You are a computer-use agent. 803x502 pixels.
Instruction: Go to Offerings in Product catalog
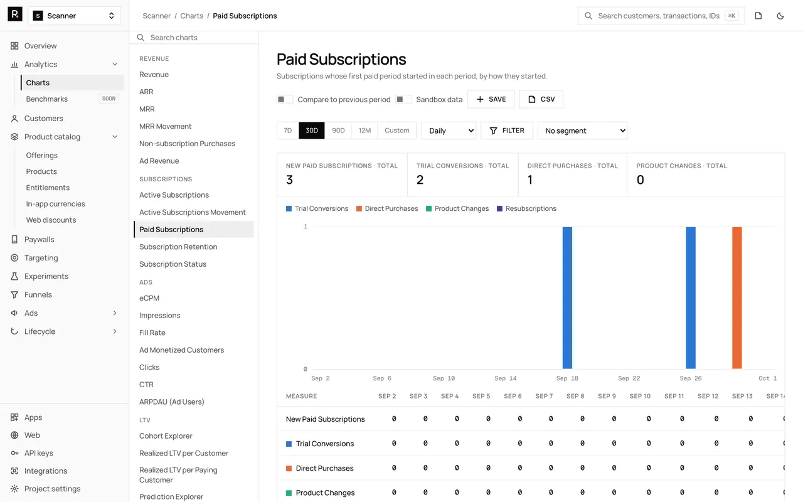tap(41, 156)
